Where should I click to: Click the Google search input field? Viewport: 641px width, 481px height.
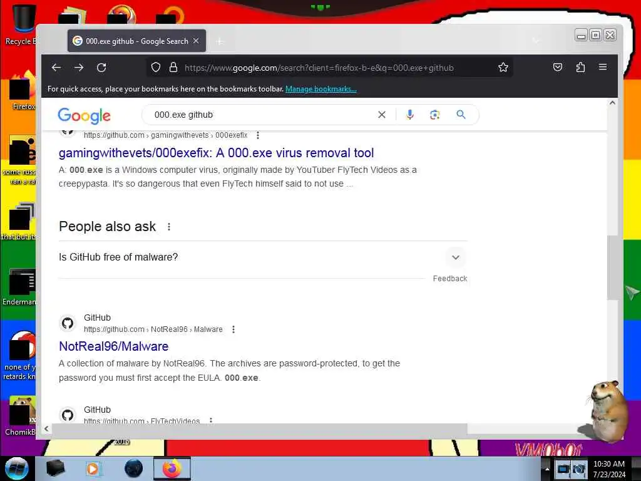(x=262, y=115)
